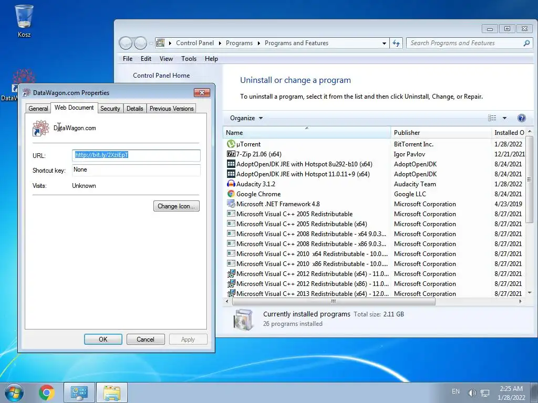Click the vertical scrollbar down arrow

[x=530, y=293]
